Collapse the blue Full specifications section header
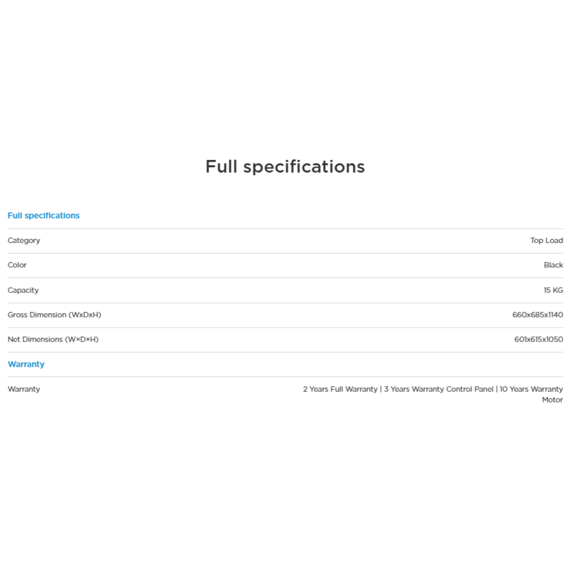Image resolution: width=573 pixels, height=573 pixels. (x=44, y=216)
